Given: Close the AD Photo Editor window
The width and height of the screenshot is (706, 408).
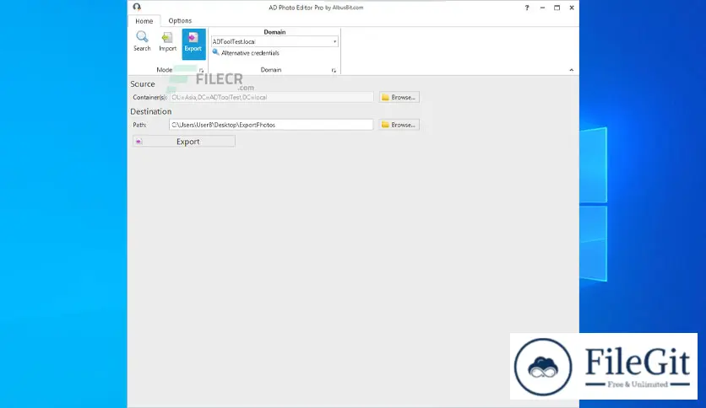Looking at the screenshot, I should (x=572, y=8).
